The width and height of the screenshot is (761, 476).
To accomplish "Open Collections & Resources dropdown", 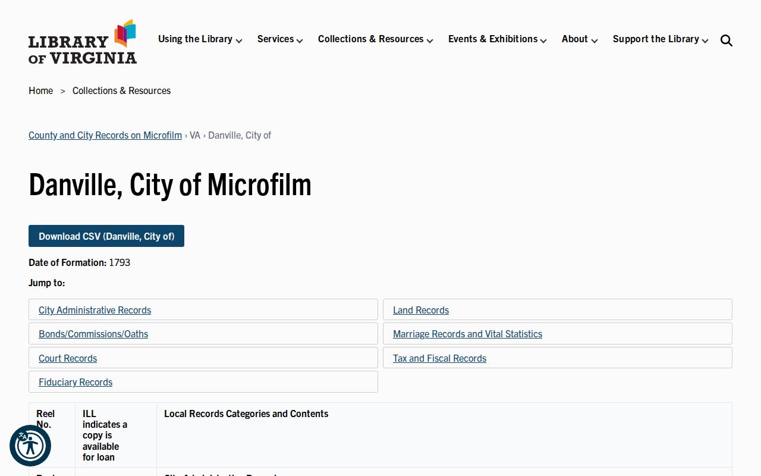I will pos(376,39).
